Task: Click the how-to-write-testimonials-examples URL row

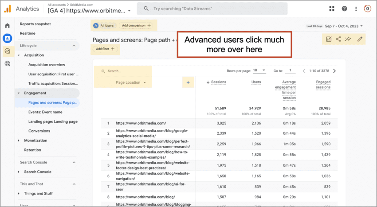Action: click(152, 155)
